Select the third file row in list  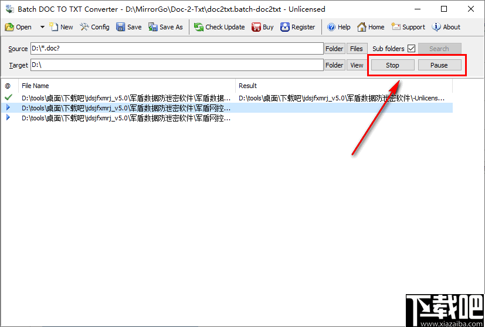pos(227,118)
